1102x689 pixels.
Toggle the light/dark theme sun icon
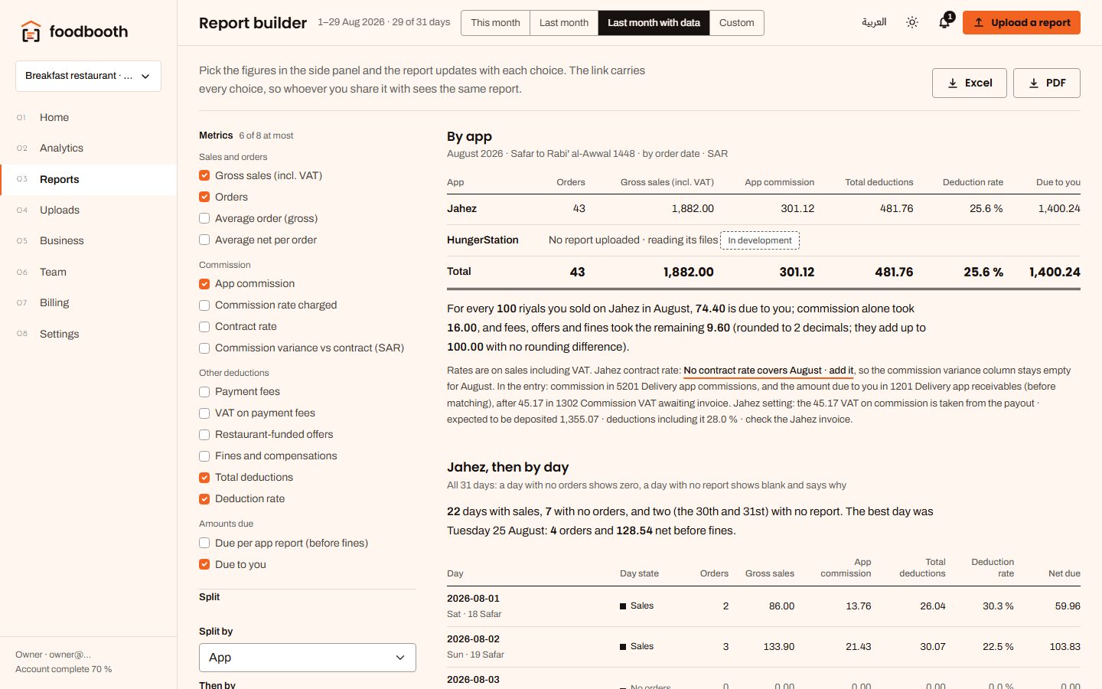click(912, 23)
